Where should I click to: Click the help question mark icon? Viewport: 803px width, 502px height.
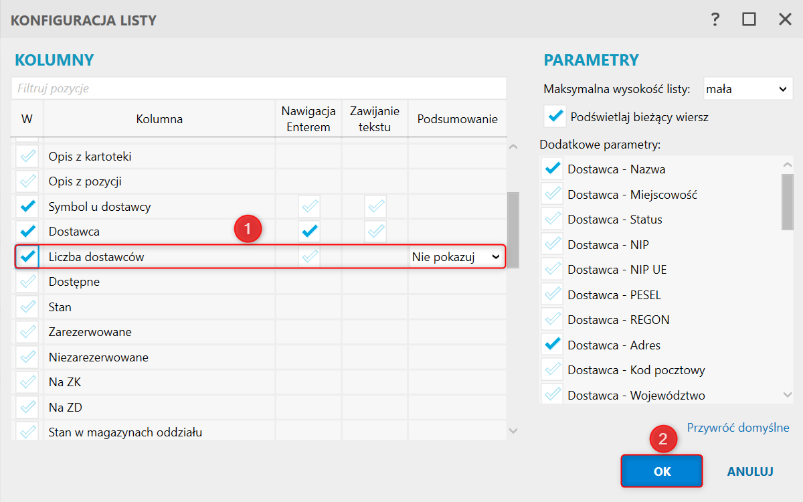(715, 19)
